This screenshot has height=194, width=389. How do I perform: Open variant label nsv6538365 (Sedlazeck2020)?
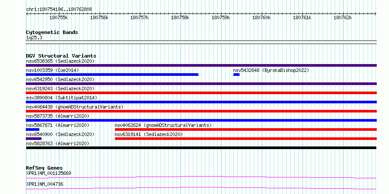point(60,61)
